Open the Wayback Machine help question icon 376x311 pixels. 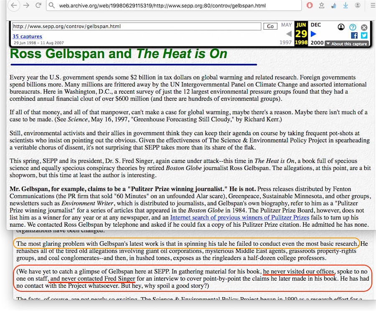pos(353,27)
